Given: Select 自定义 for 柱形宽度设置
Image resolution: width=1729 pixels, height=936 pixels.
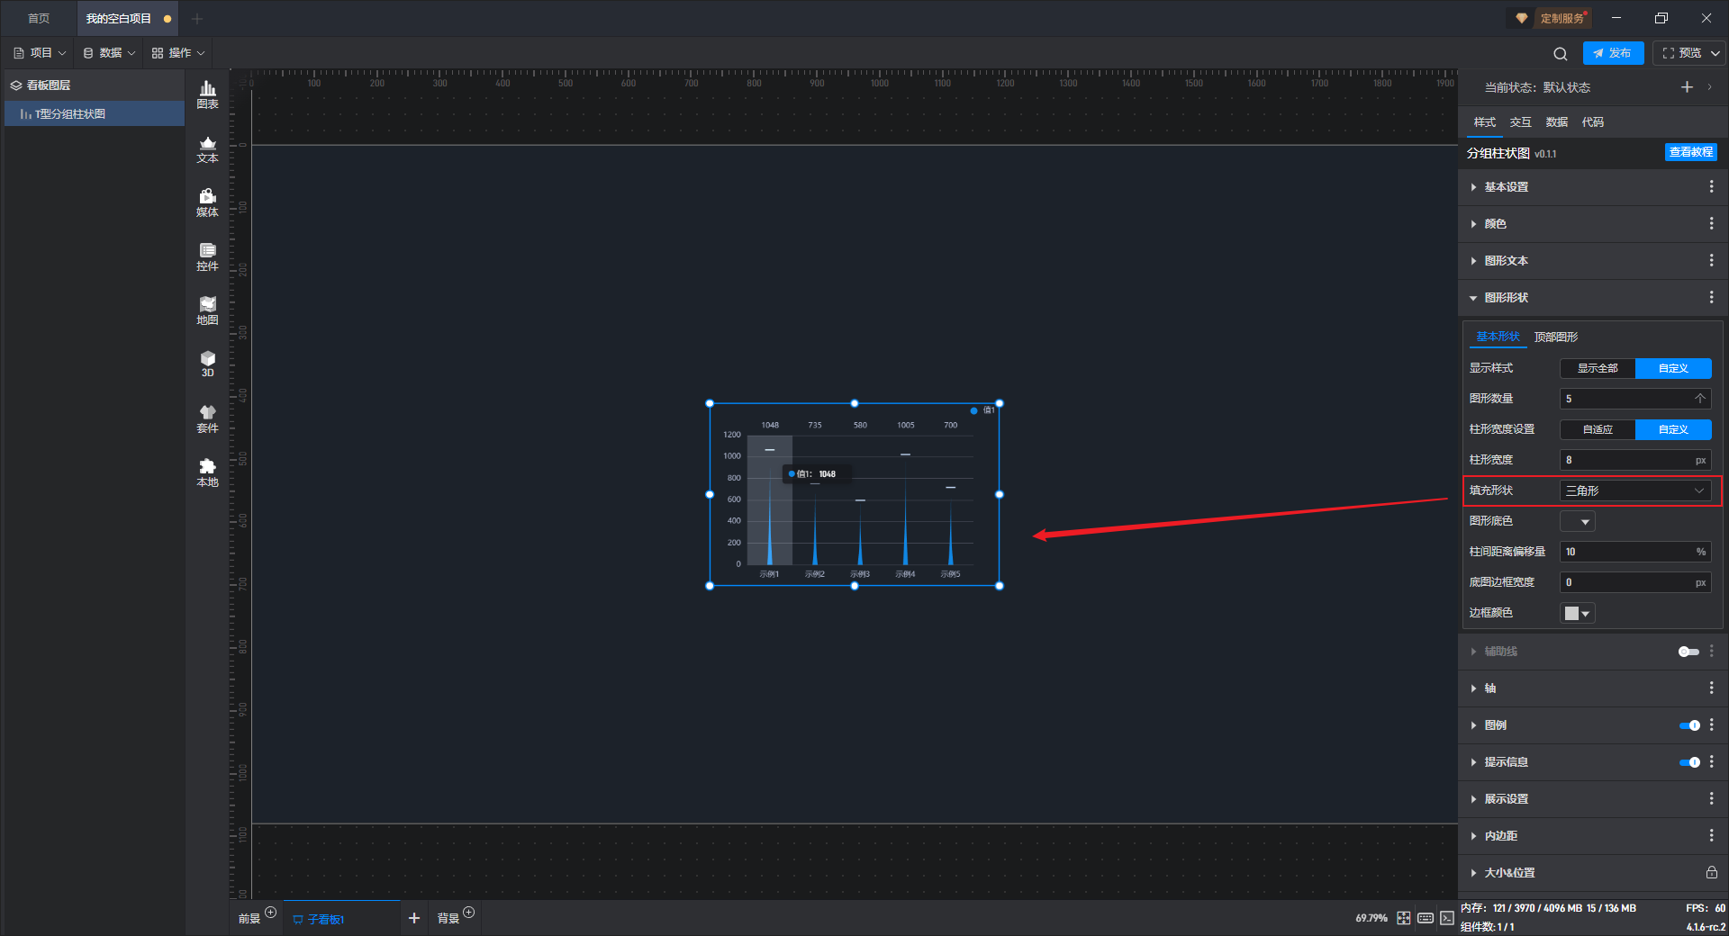Looking at the screenshot, I should [1673, 429].
